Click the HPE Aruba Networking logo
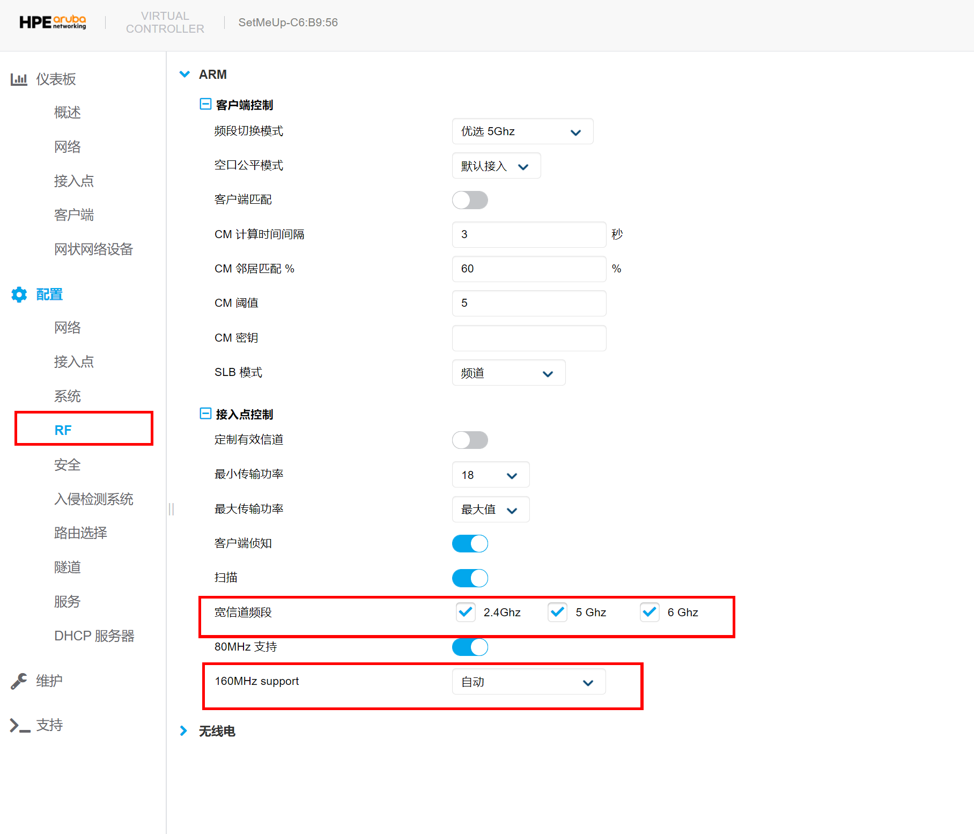The width and height of the screenshot is (974, 834). tap(53, 23)
